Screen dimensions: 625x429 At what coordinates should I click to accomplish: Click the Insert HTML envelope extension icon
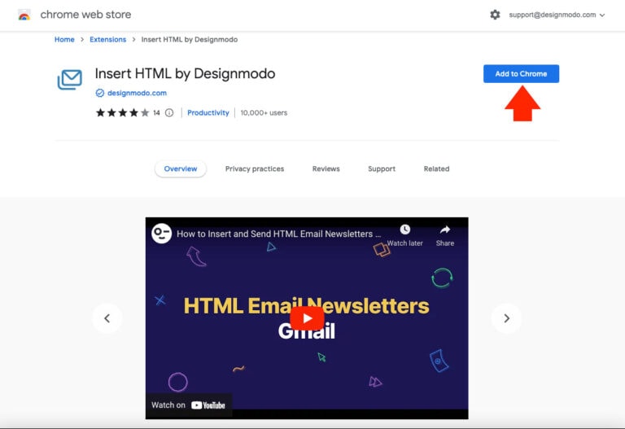pyautogui.click(x=70, y=80)
